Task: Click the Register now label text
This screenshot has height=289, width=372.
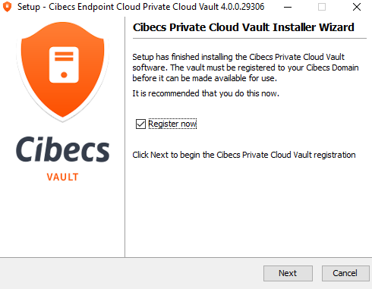Action: [x=172, y=124]
